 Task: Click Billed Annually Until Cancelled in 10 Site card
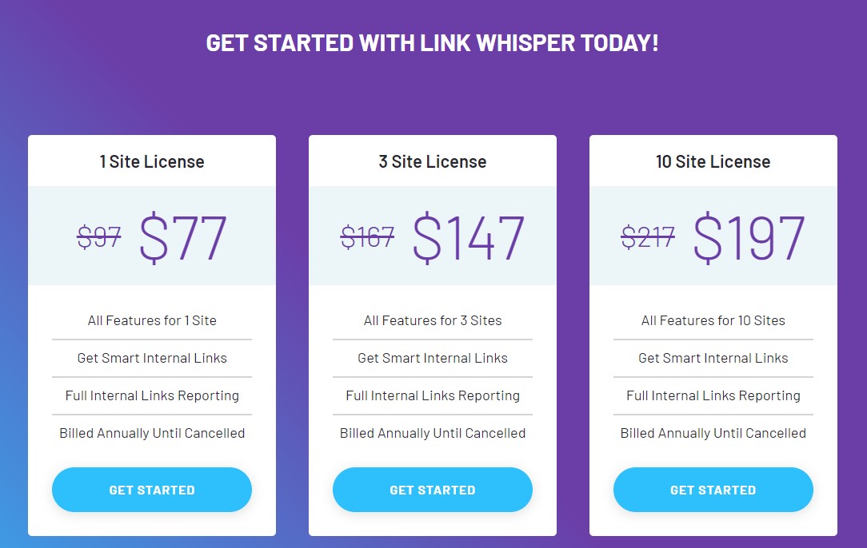[x=713, y=433]
